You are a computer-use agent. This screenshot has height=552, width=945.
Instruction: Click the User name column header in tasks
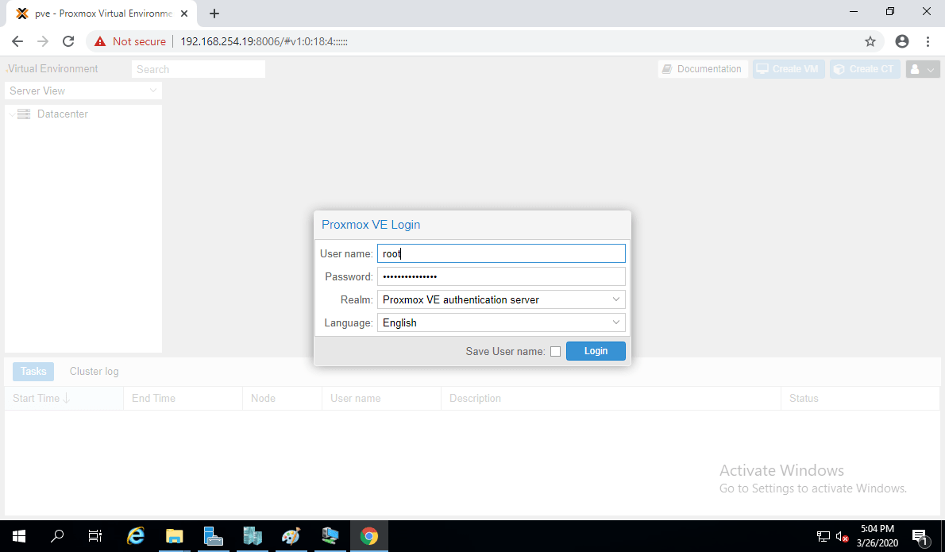click(x=381, y=399)
